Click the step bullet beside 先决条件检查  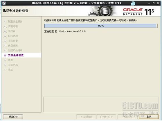5,55
